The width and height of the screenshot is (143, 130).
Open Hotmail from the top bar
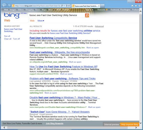click(66, 10)
